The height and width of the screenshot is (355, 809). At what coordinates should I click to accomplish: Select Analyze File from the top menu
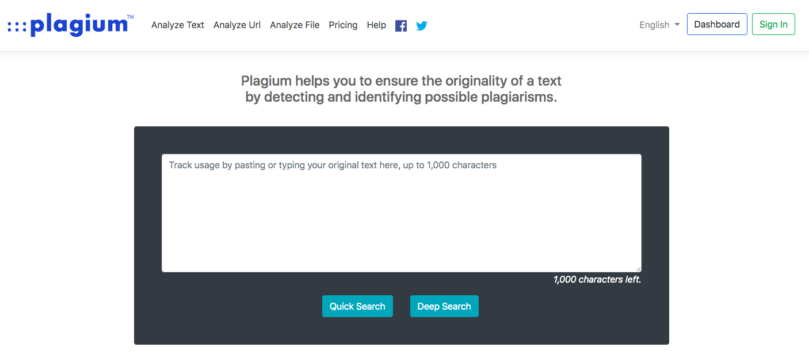295,25
